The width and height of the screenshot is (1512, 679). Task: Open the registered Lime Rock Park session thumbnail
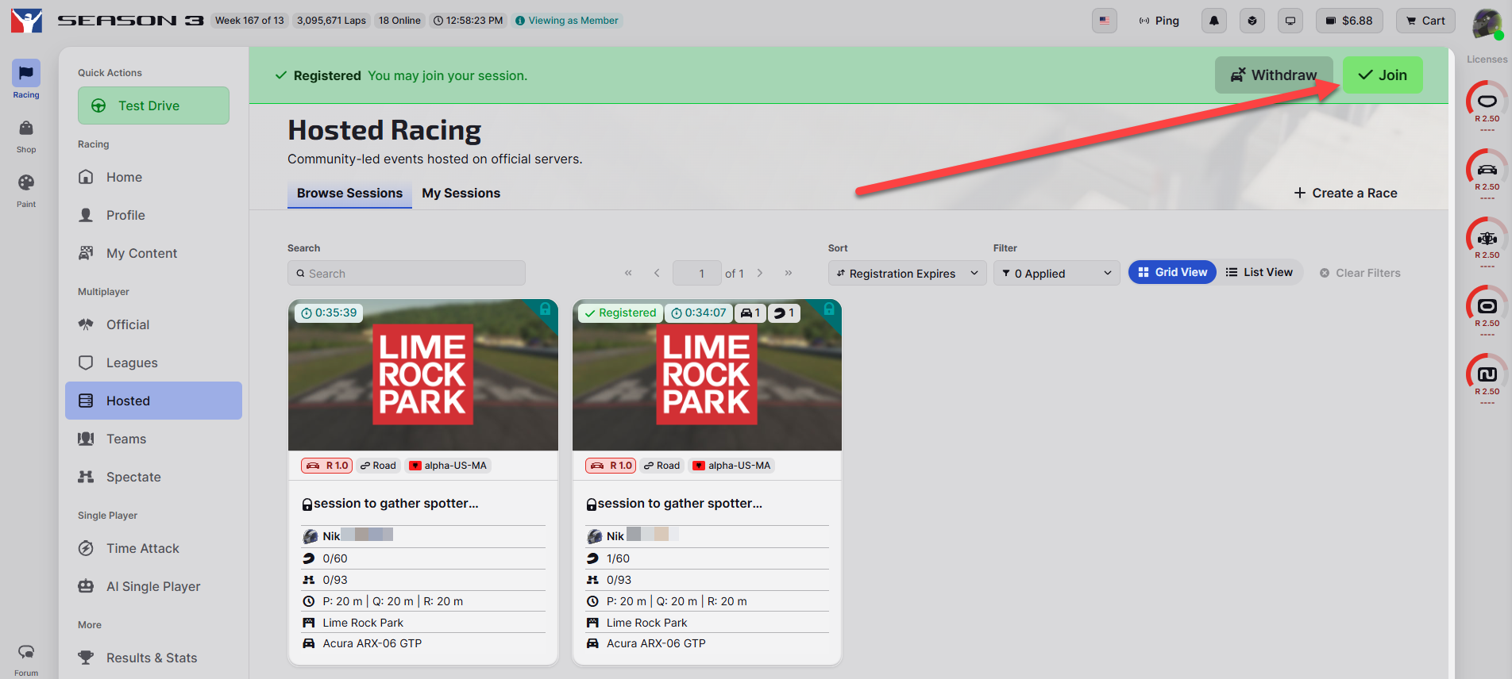707,374
